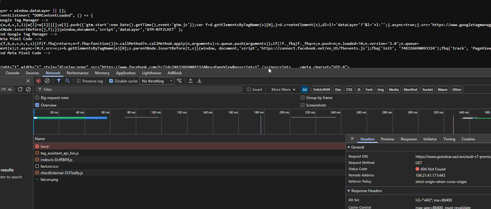Screen dimensions: 491x209
Task: Close the request details pane
Action: 352,139
